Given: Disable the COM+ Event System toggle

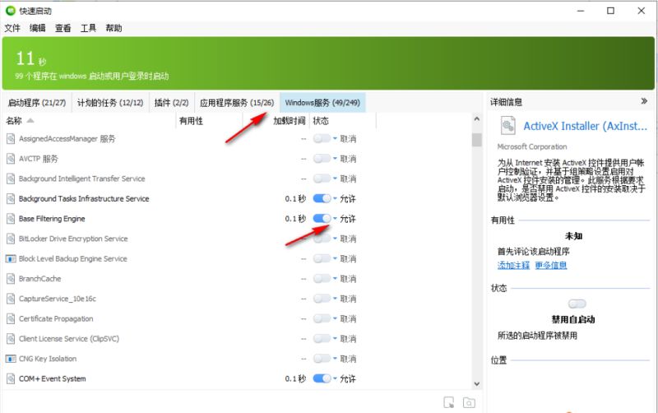Looking at the screenshot, I should coord(322,378).
